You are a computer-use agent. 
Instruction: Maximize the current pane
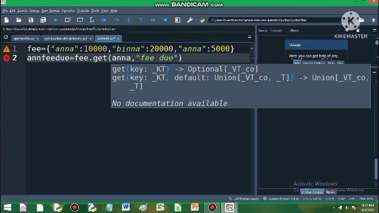coord(178,20)
